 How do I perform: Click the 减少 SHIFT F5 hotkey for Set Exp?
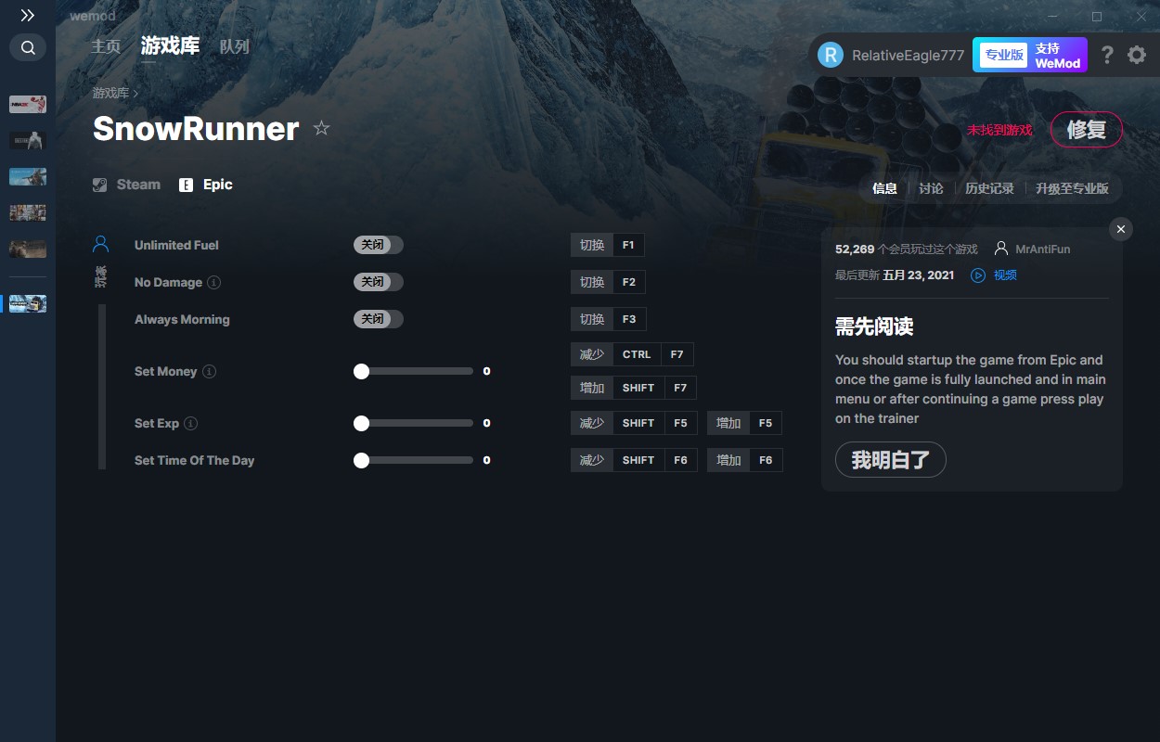point(634,423)
